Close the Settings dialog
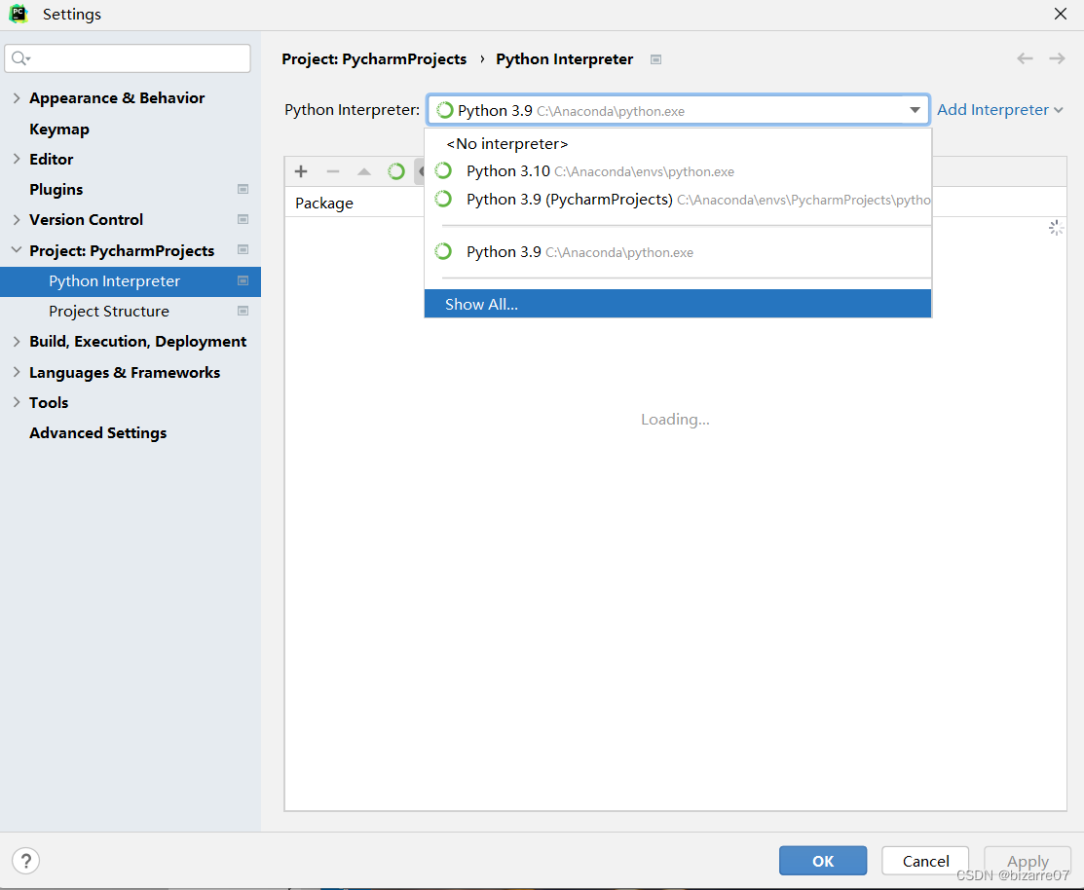 coord(1061,14)
